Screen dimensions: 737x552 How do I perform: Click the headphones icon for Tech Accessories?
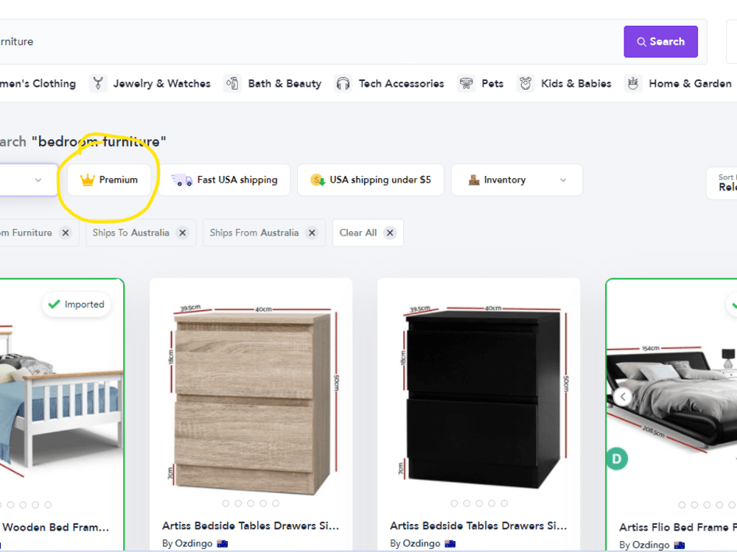point(343,83)
